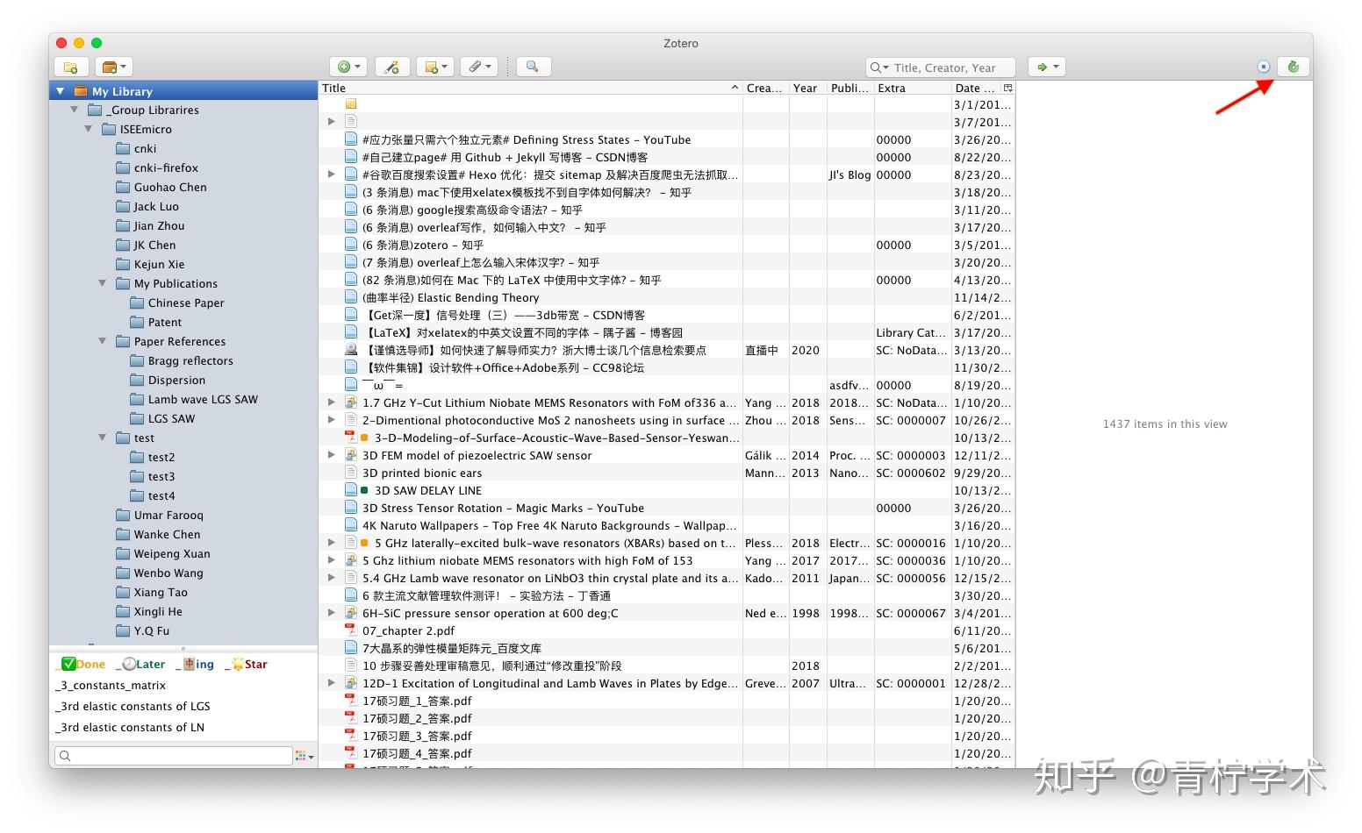Collapse the My Library tree

click(x=61, y=91)
